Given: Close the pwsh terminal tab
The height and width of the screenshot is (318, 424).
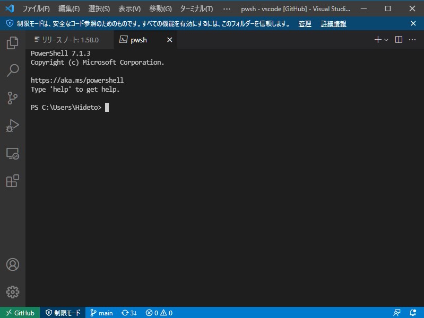Looking at the screenshot, I should pos(169,40).
